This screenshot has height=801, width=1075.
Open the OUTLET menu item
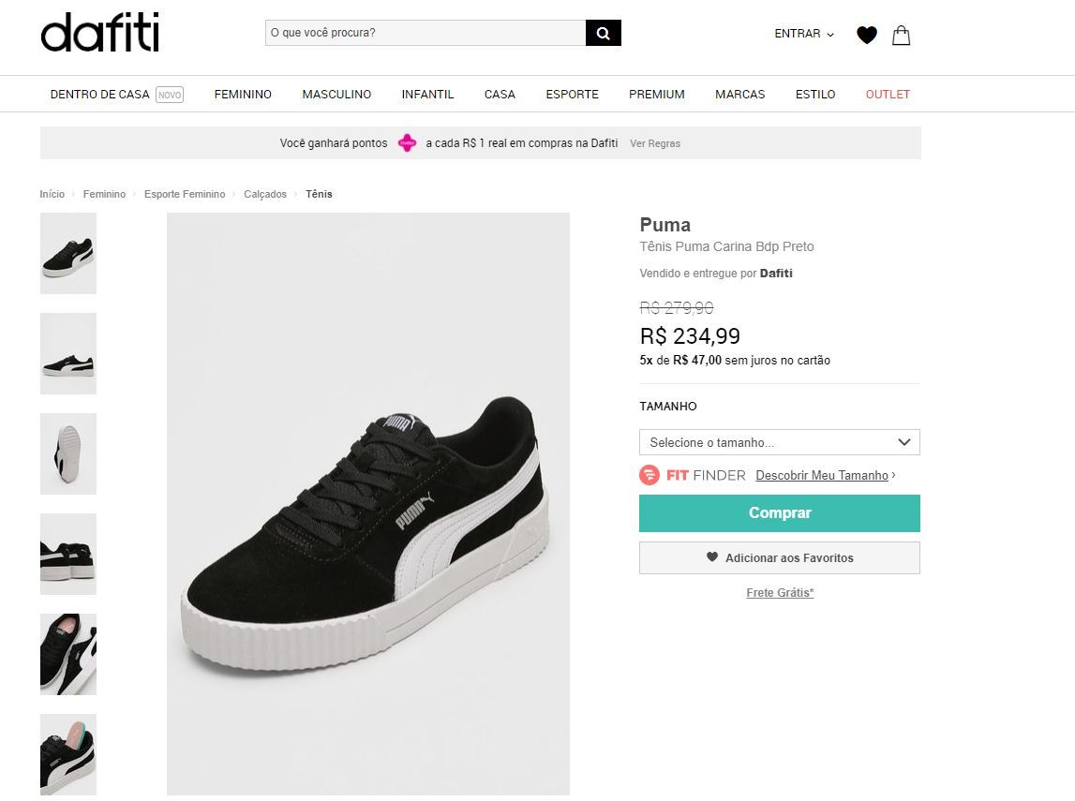(x=888, y=95)
